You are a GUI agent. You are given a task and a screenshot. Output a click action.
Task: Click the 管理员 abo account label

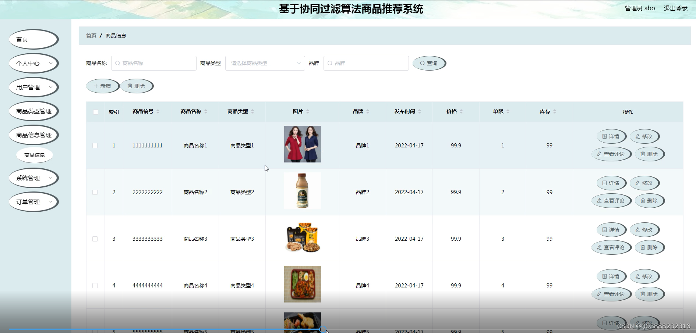pyautogui.click(x=640, y=8)
